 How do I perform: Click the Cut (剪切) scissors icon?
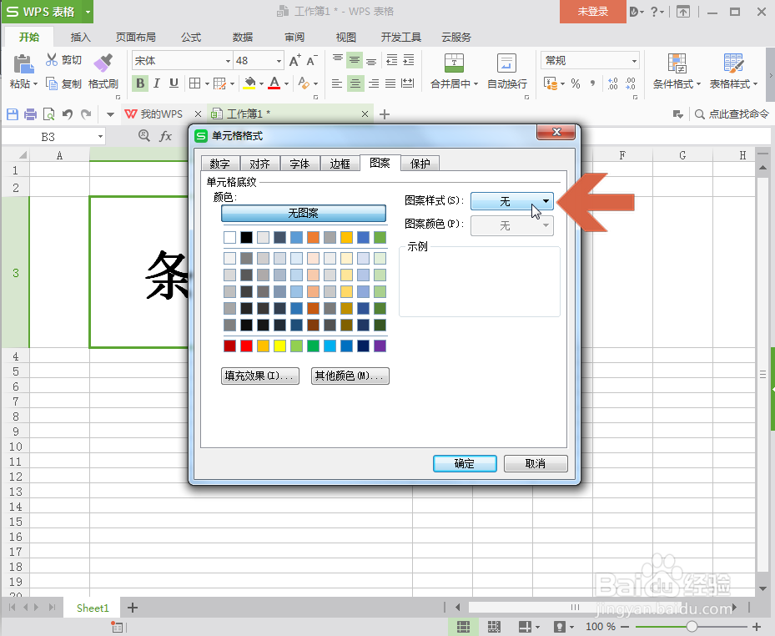point(52,60)
